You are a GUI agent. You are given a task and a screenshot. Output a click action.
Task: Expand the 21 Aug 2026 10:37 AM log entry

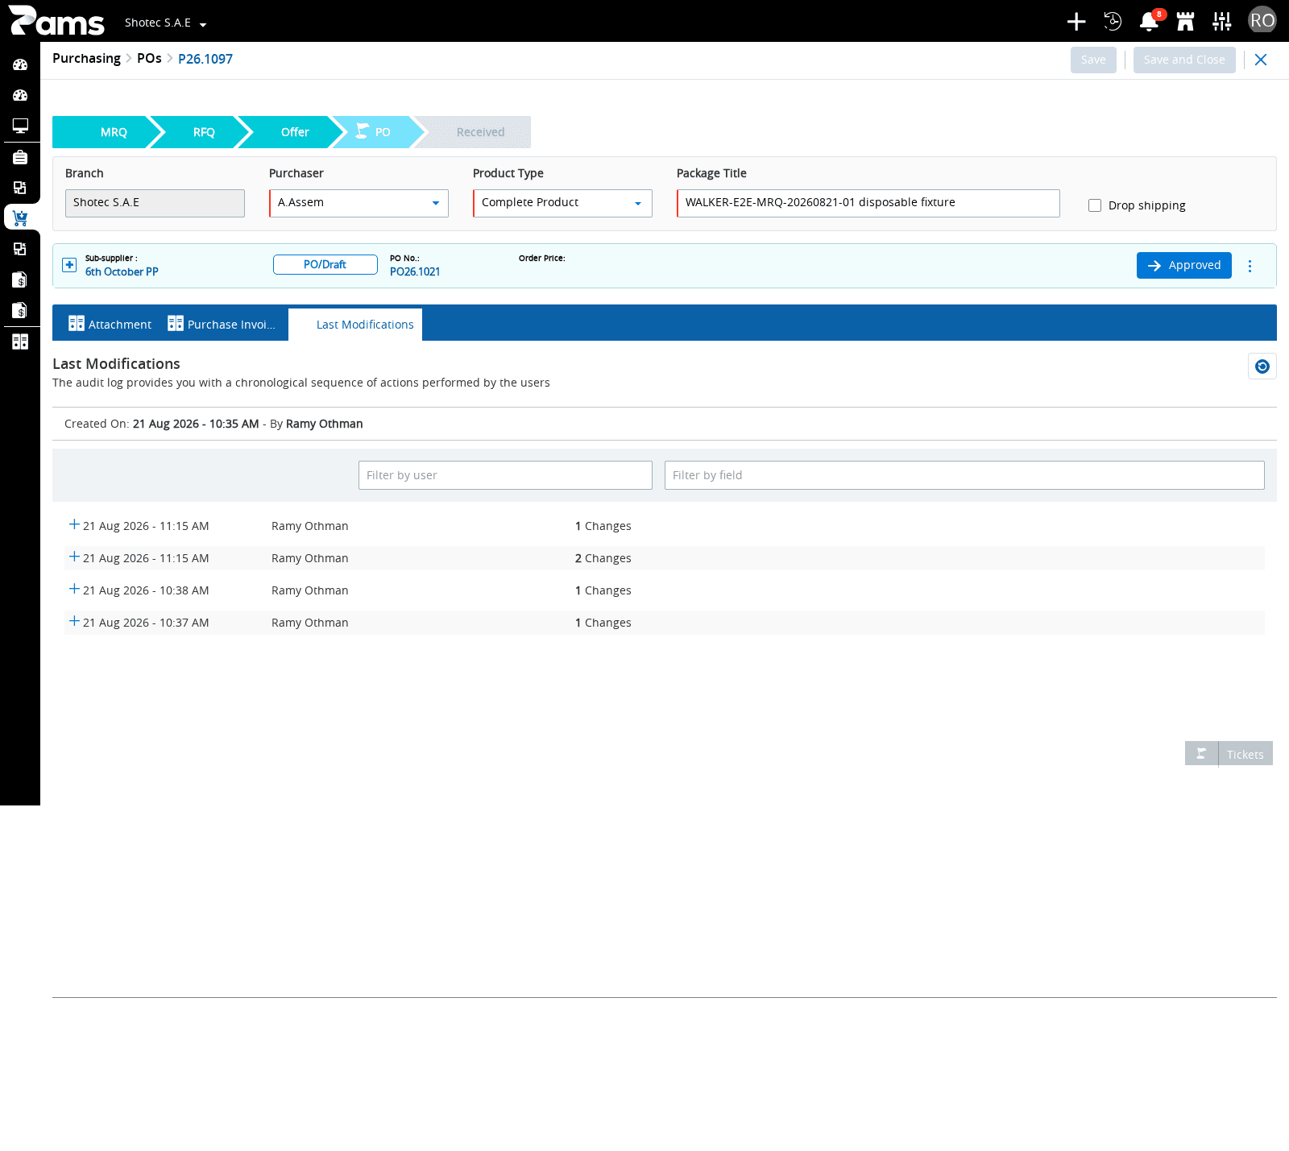coord(74,621)
